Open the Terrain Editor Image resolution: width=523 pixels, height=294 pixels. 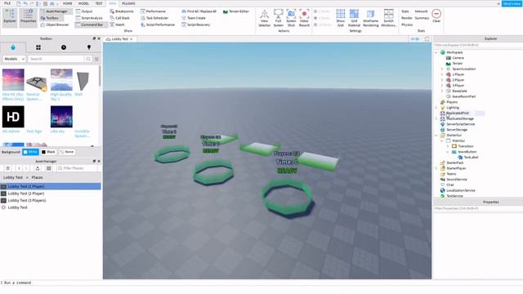pos(236,11)
